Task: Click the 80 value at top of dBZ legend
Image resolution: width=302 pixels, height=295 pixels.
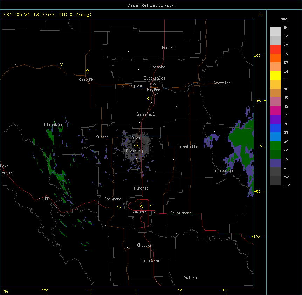Action: [286, 28]
